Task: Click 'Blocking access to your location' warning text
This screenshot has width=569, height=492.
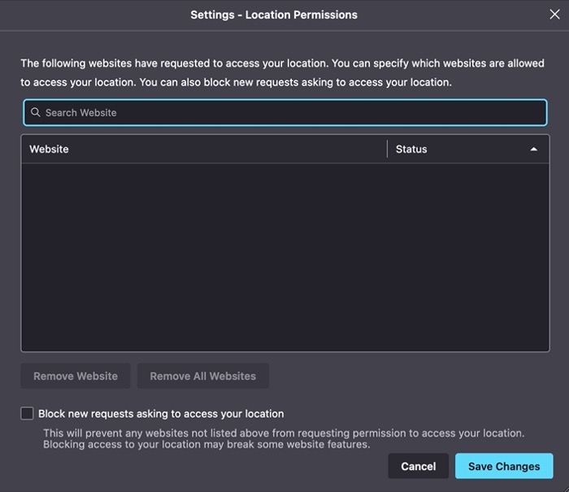Action: (x=206, y=445)
